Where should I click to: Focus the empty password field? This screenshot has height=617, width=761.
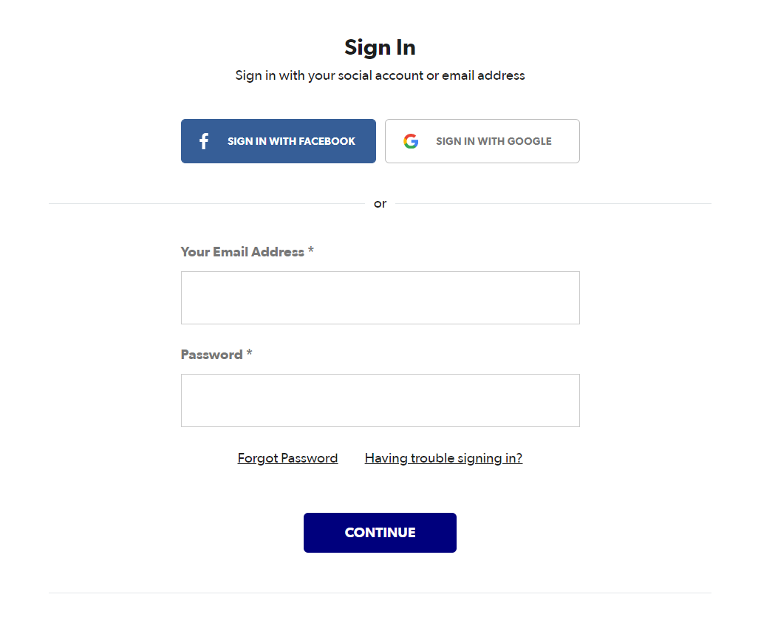380,400
